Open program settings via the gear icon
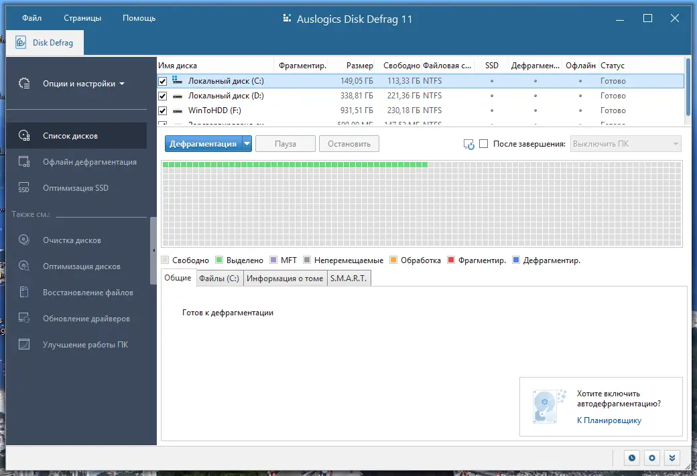 click(651, 458)
